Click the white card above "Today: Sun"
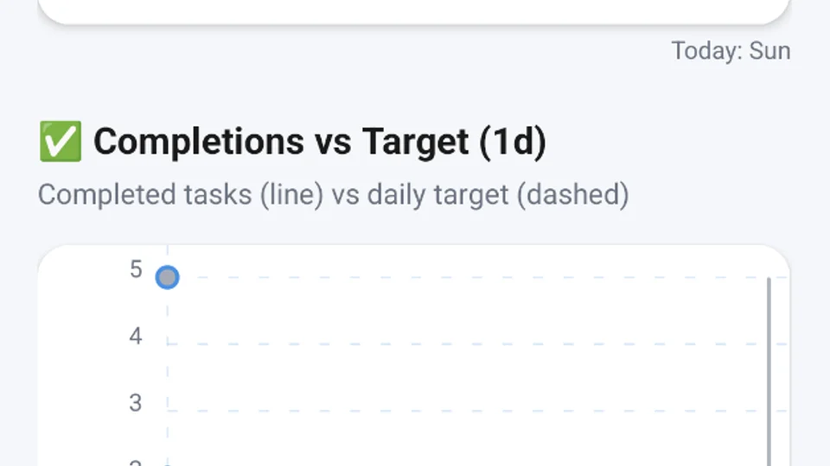 point(413,10)
